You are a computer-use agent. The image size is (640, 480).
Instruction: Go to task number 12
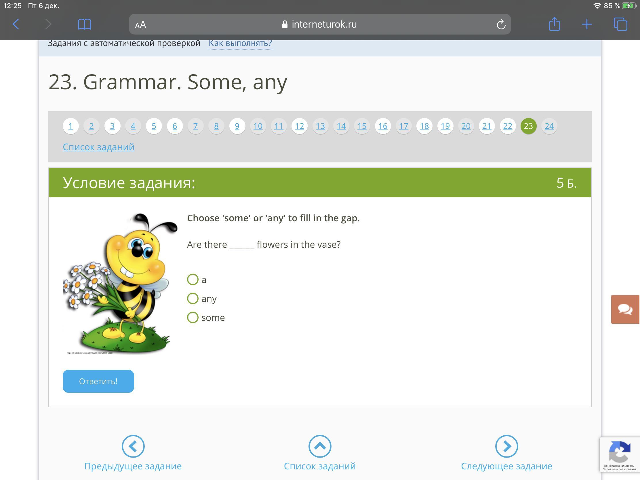pyautogui.click(x=300, y=126)
